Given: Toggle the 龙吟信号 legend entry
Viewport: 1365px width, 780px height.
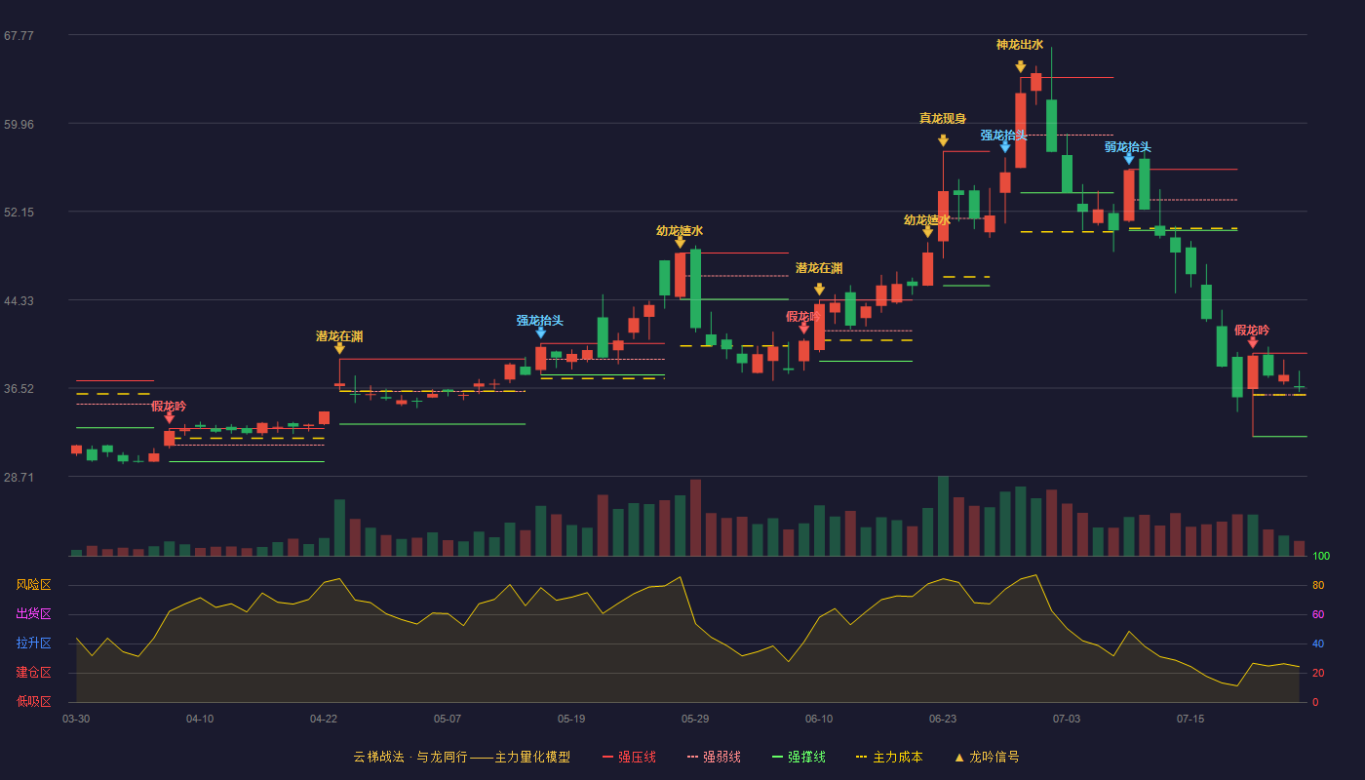Looking at the screenshot, I should click(986, 757).
